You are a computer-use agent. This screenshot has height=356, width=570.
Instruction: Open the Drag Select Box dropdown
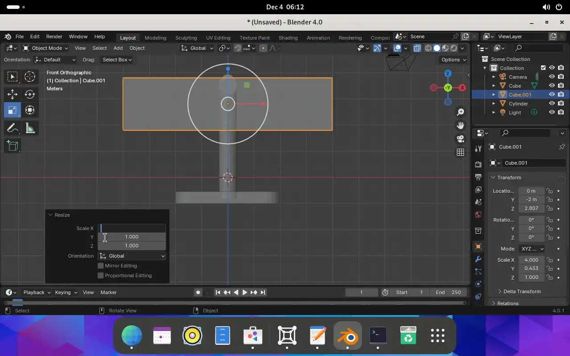click(x=117, y=60)
